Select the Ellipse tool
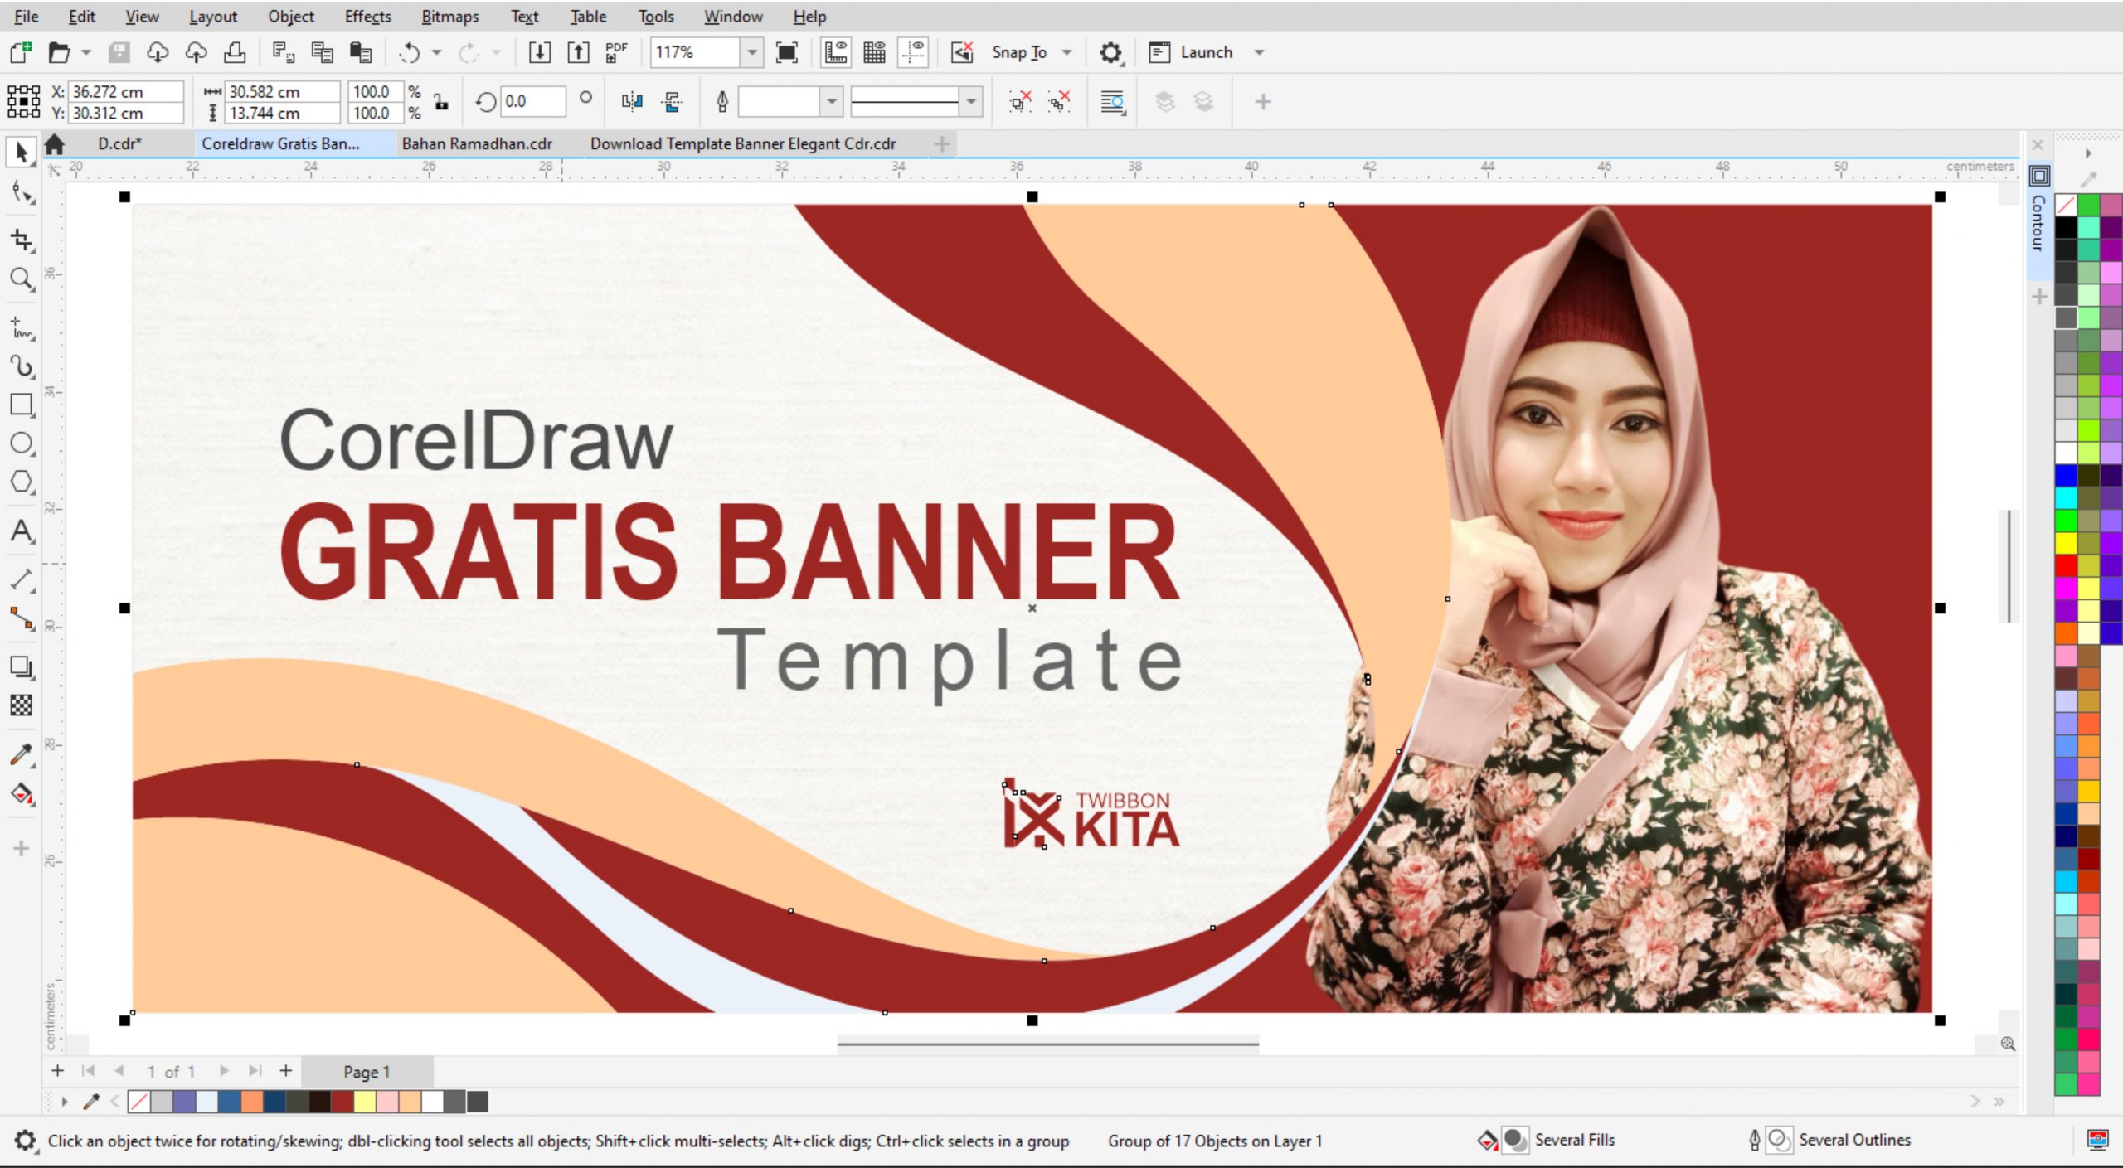2123x1168 pixels. [22, 443]
